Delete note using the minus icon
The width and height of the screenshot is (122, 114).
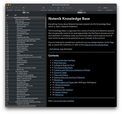[x=19, y=8]
